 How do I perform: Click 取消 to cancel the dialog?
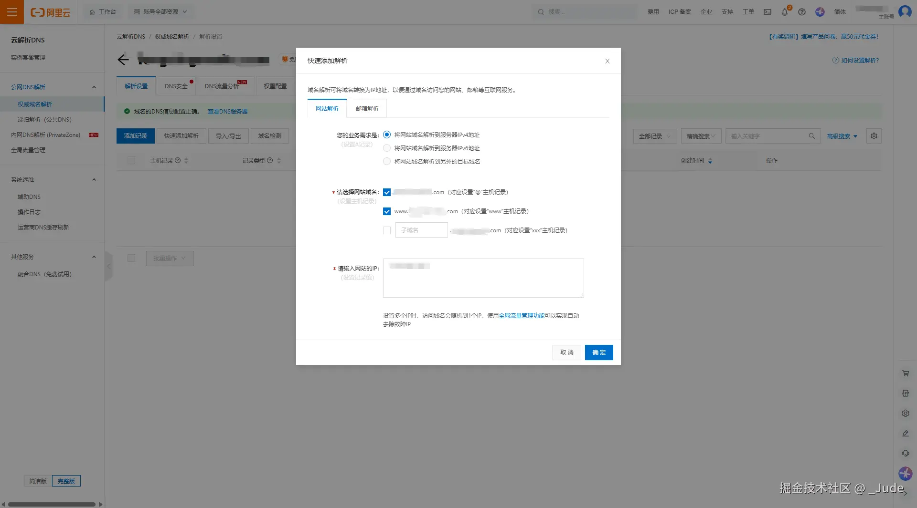click(x=567, y=352)
